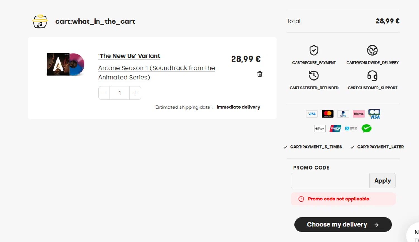Screen dimensions: 419x242
Task: Click the worldwide delivery globe icon
Action: point(372,50)
